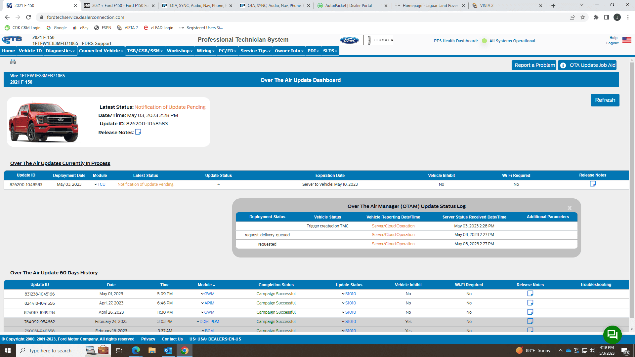This screenshot has height=357, width=635.
Task: Open the browser extensions puzzle icon
Action: coord(596,17)
